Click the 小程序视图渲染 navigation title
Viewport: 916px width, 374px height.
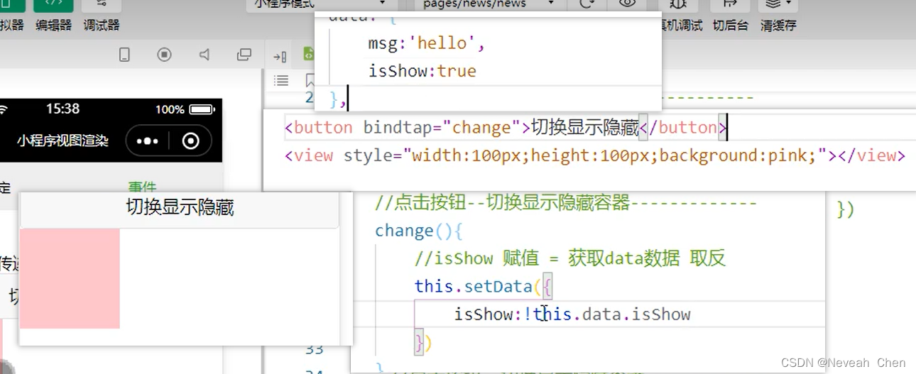click(62, 141)
